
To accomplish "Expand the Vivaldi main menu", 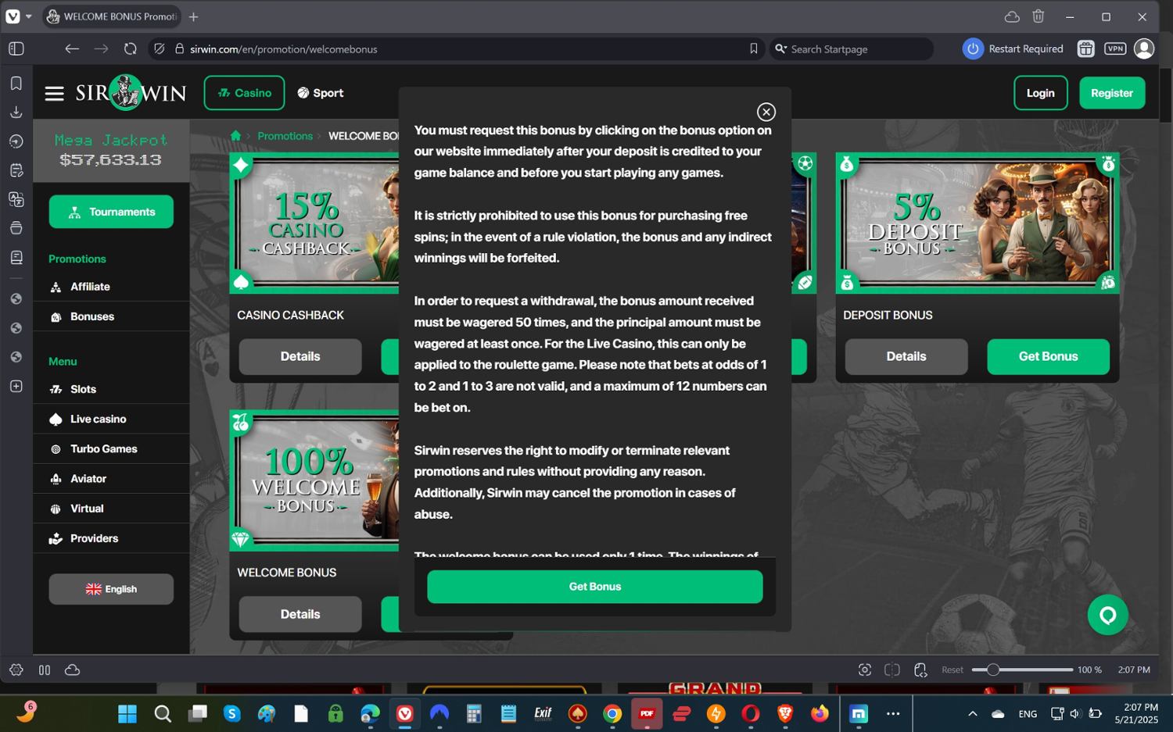I will pos(13,16).
